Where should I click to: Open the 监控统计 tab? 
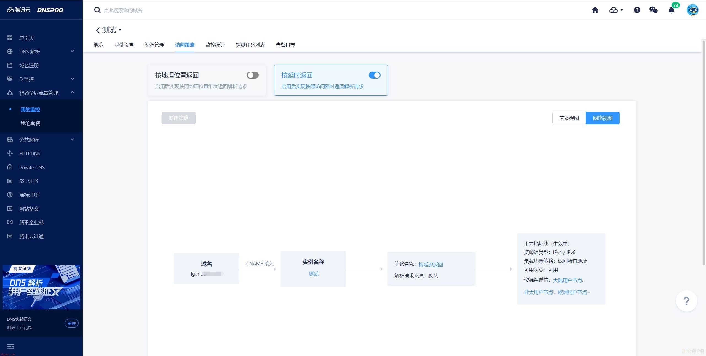[215, 45]
